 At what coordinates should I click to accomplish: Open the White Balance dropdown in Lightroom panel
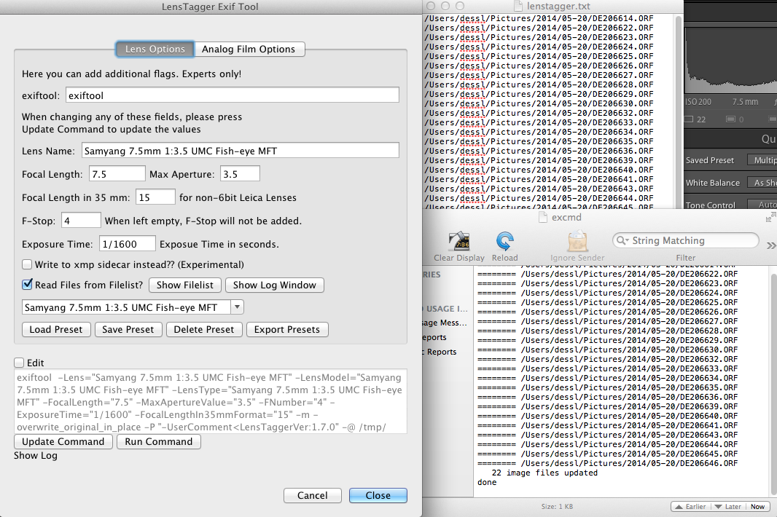762,183
